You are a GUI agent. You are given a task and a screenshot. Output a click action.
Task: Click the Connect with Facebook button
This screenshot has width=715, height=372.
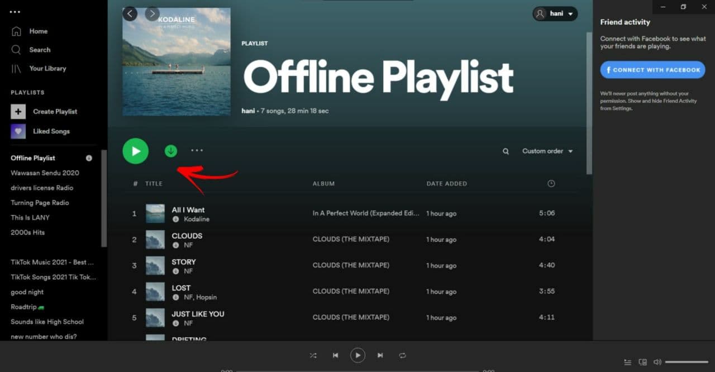click(652, 70)
